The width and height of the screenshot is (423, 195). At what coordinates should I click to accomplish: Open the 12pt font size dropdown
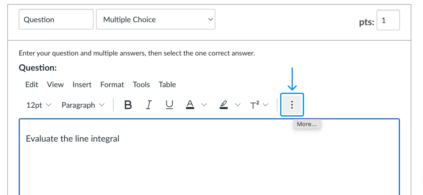point(39,105)
